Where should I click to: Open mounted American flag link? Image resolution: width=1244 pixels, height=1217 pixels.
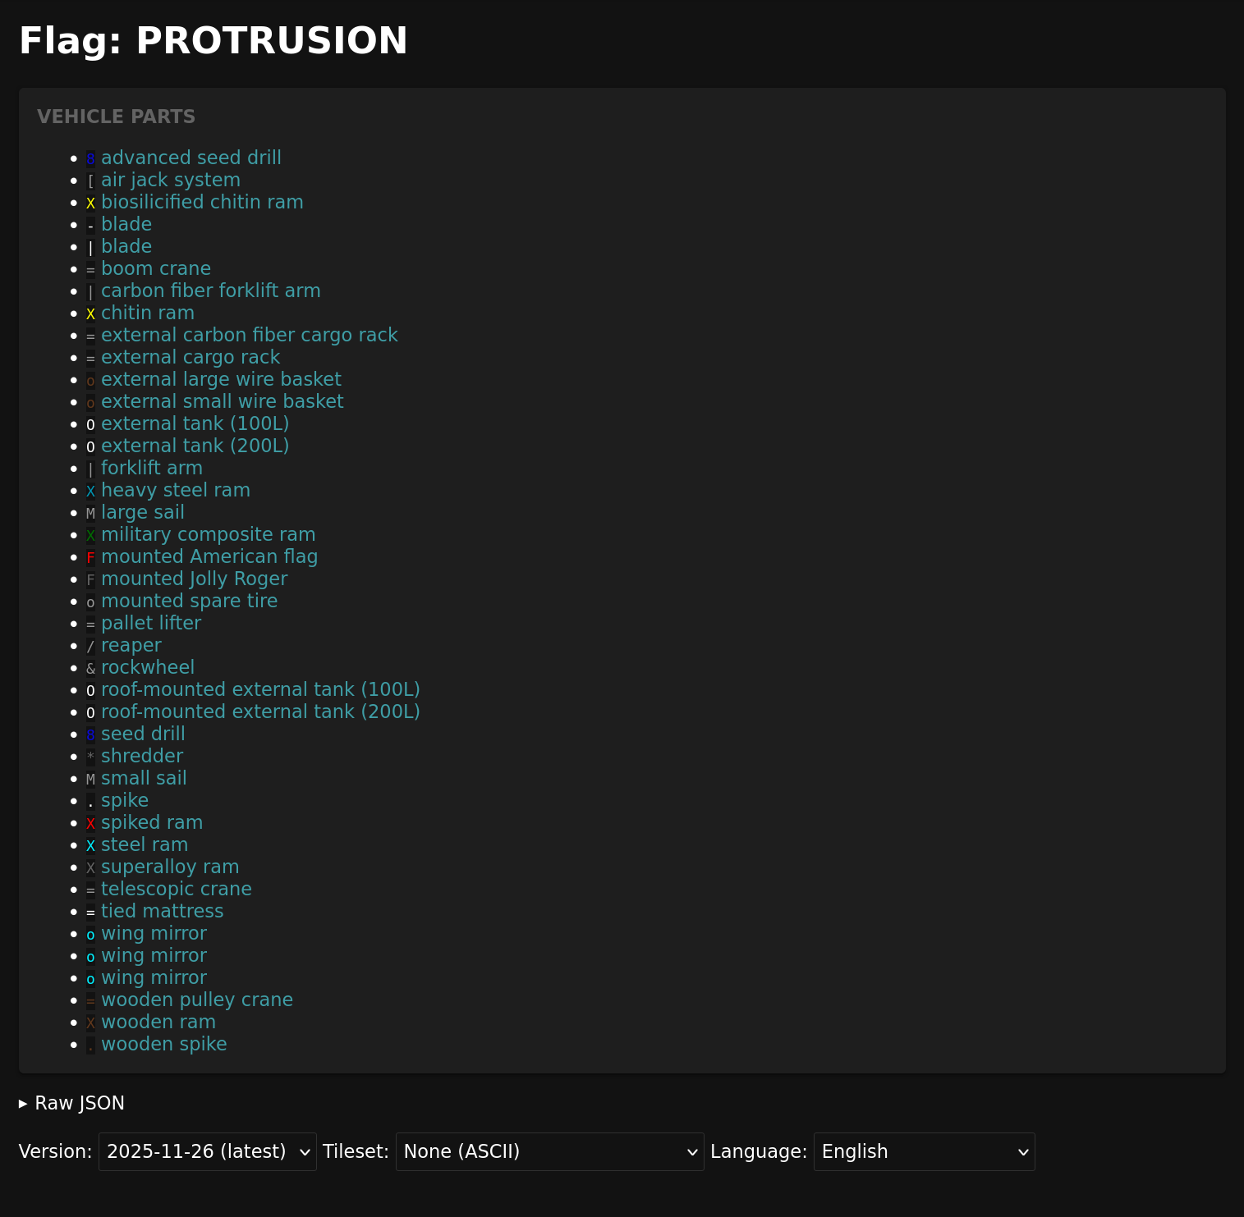pos(209,556)
